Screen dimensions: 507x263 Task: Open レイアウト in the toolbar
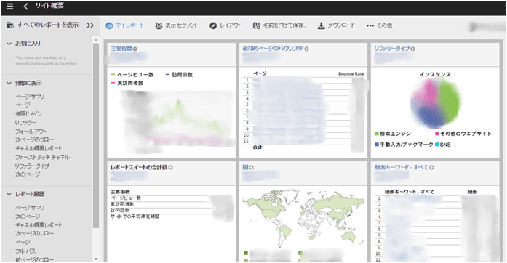231,25
